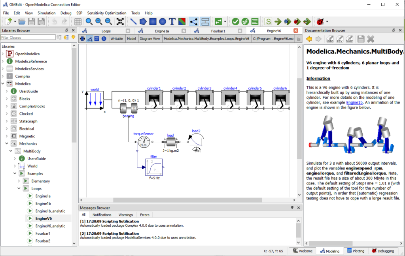Click the Fit to Diagram icon
405x256 pixels.
pos(120,22)
